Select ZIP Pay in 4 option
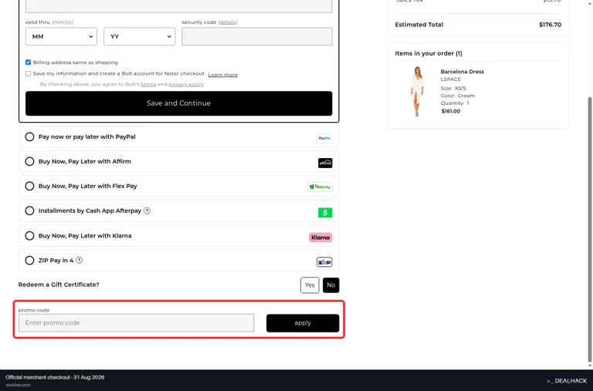This screenshot has width=593, height=391. click(x=29, y=261)
